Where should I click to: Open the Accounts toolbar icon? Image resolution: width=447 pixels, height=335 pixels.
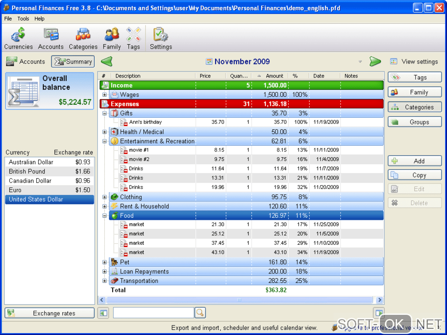tap(51, 39)
